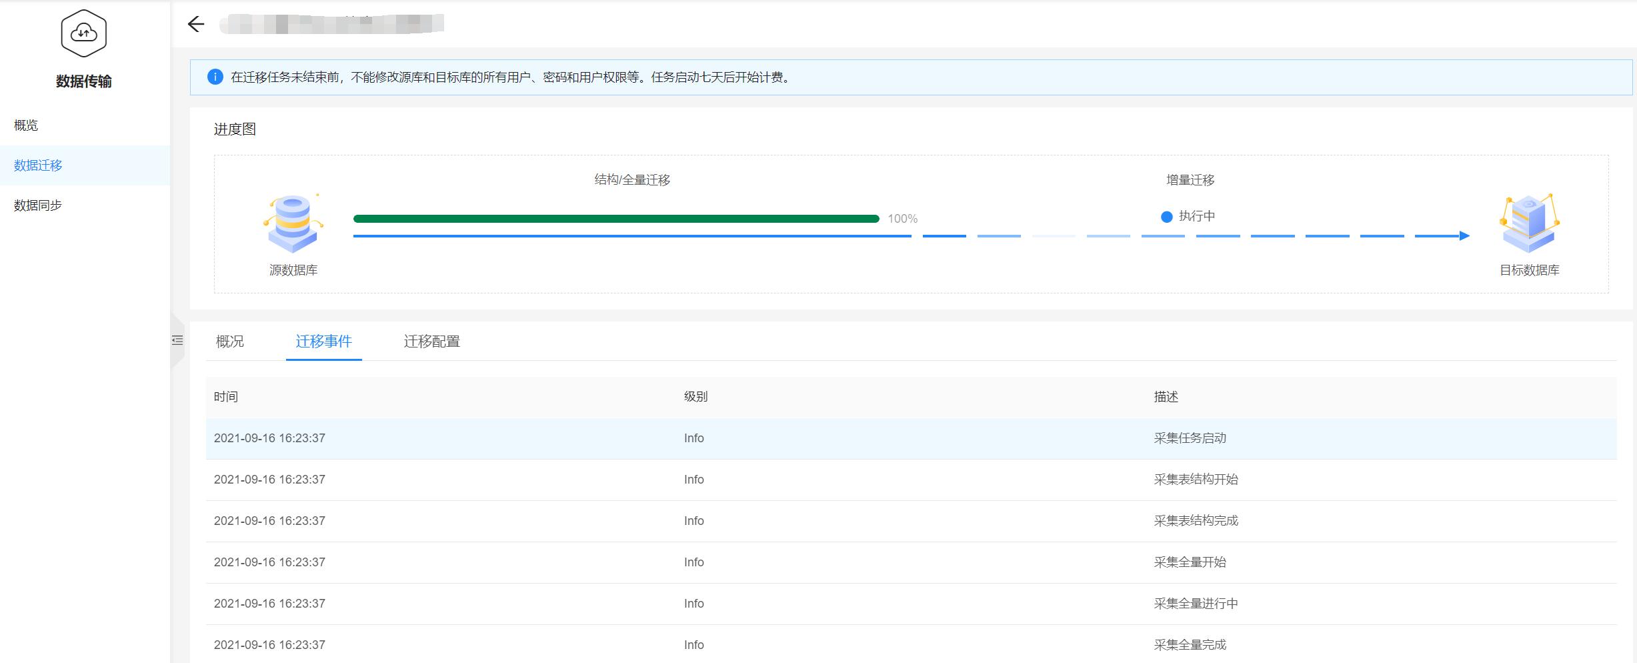This screenshot has width=1637, height=663.
Task: Click the data transfer cloud logo
Action: tap(84, 33)
